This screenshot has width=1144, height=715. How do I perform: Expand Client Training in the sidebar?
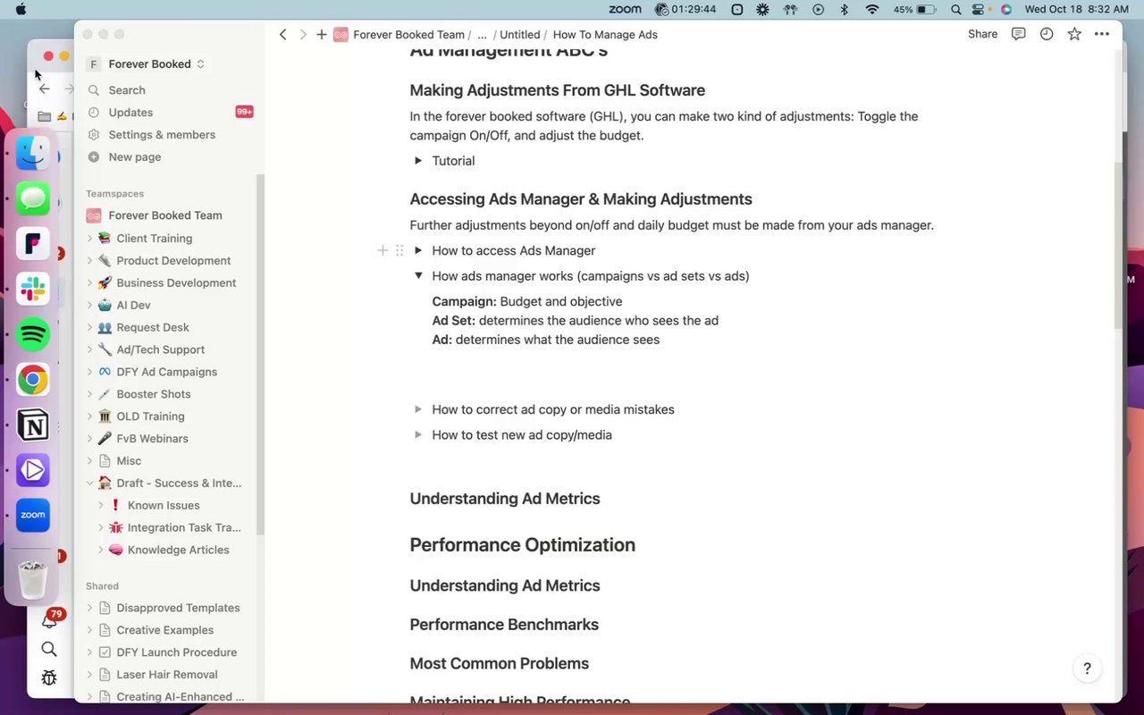click(x=89, y=239)
